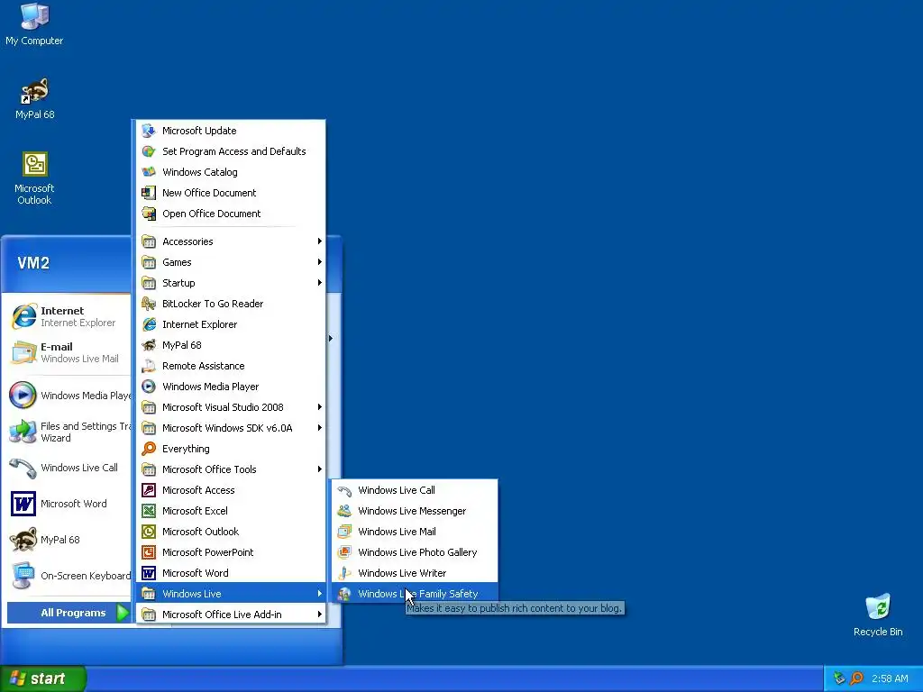The image size is (923, 692).
Task: Click the green All Programs arrow
Action: click(123, 613)
